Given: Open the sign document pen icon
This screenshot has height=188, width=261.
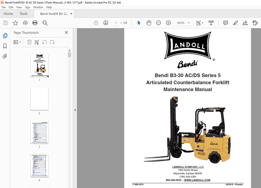Looking at the screenshot, I should tap(245, 23).
